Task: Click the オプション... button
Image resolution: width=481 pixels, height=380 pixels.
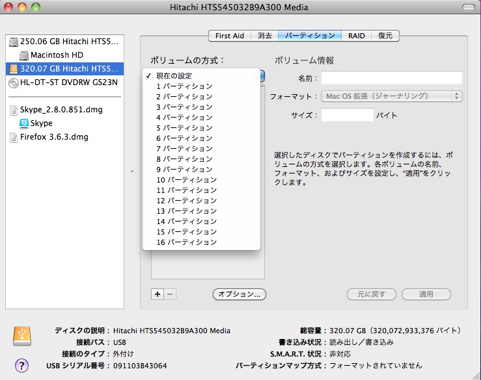Action: tap(240, 294)
